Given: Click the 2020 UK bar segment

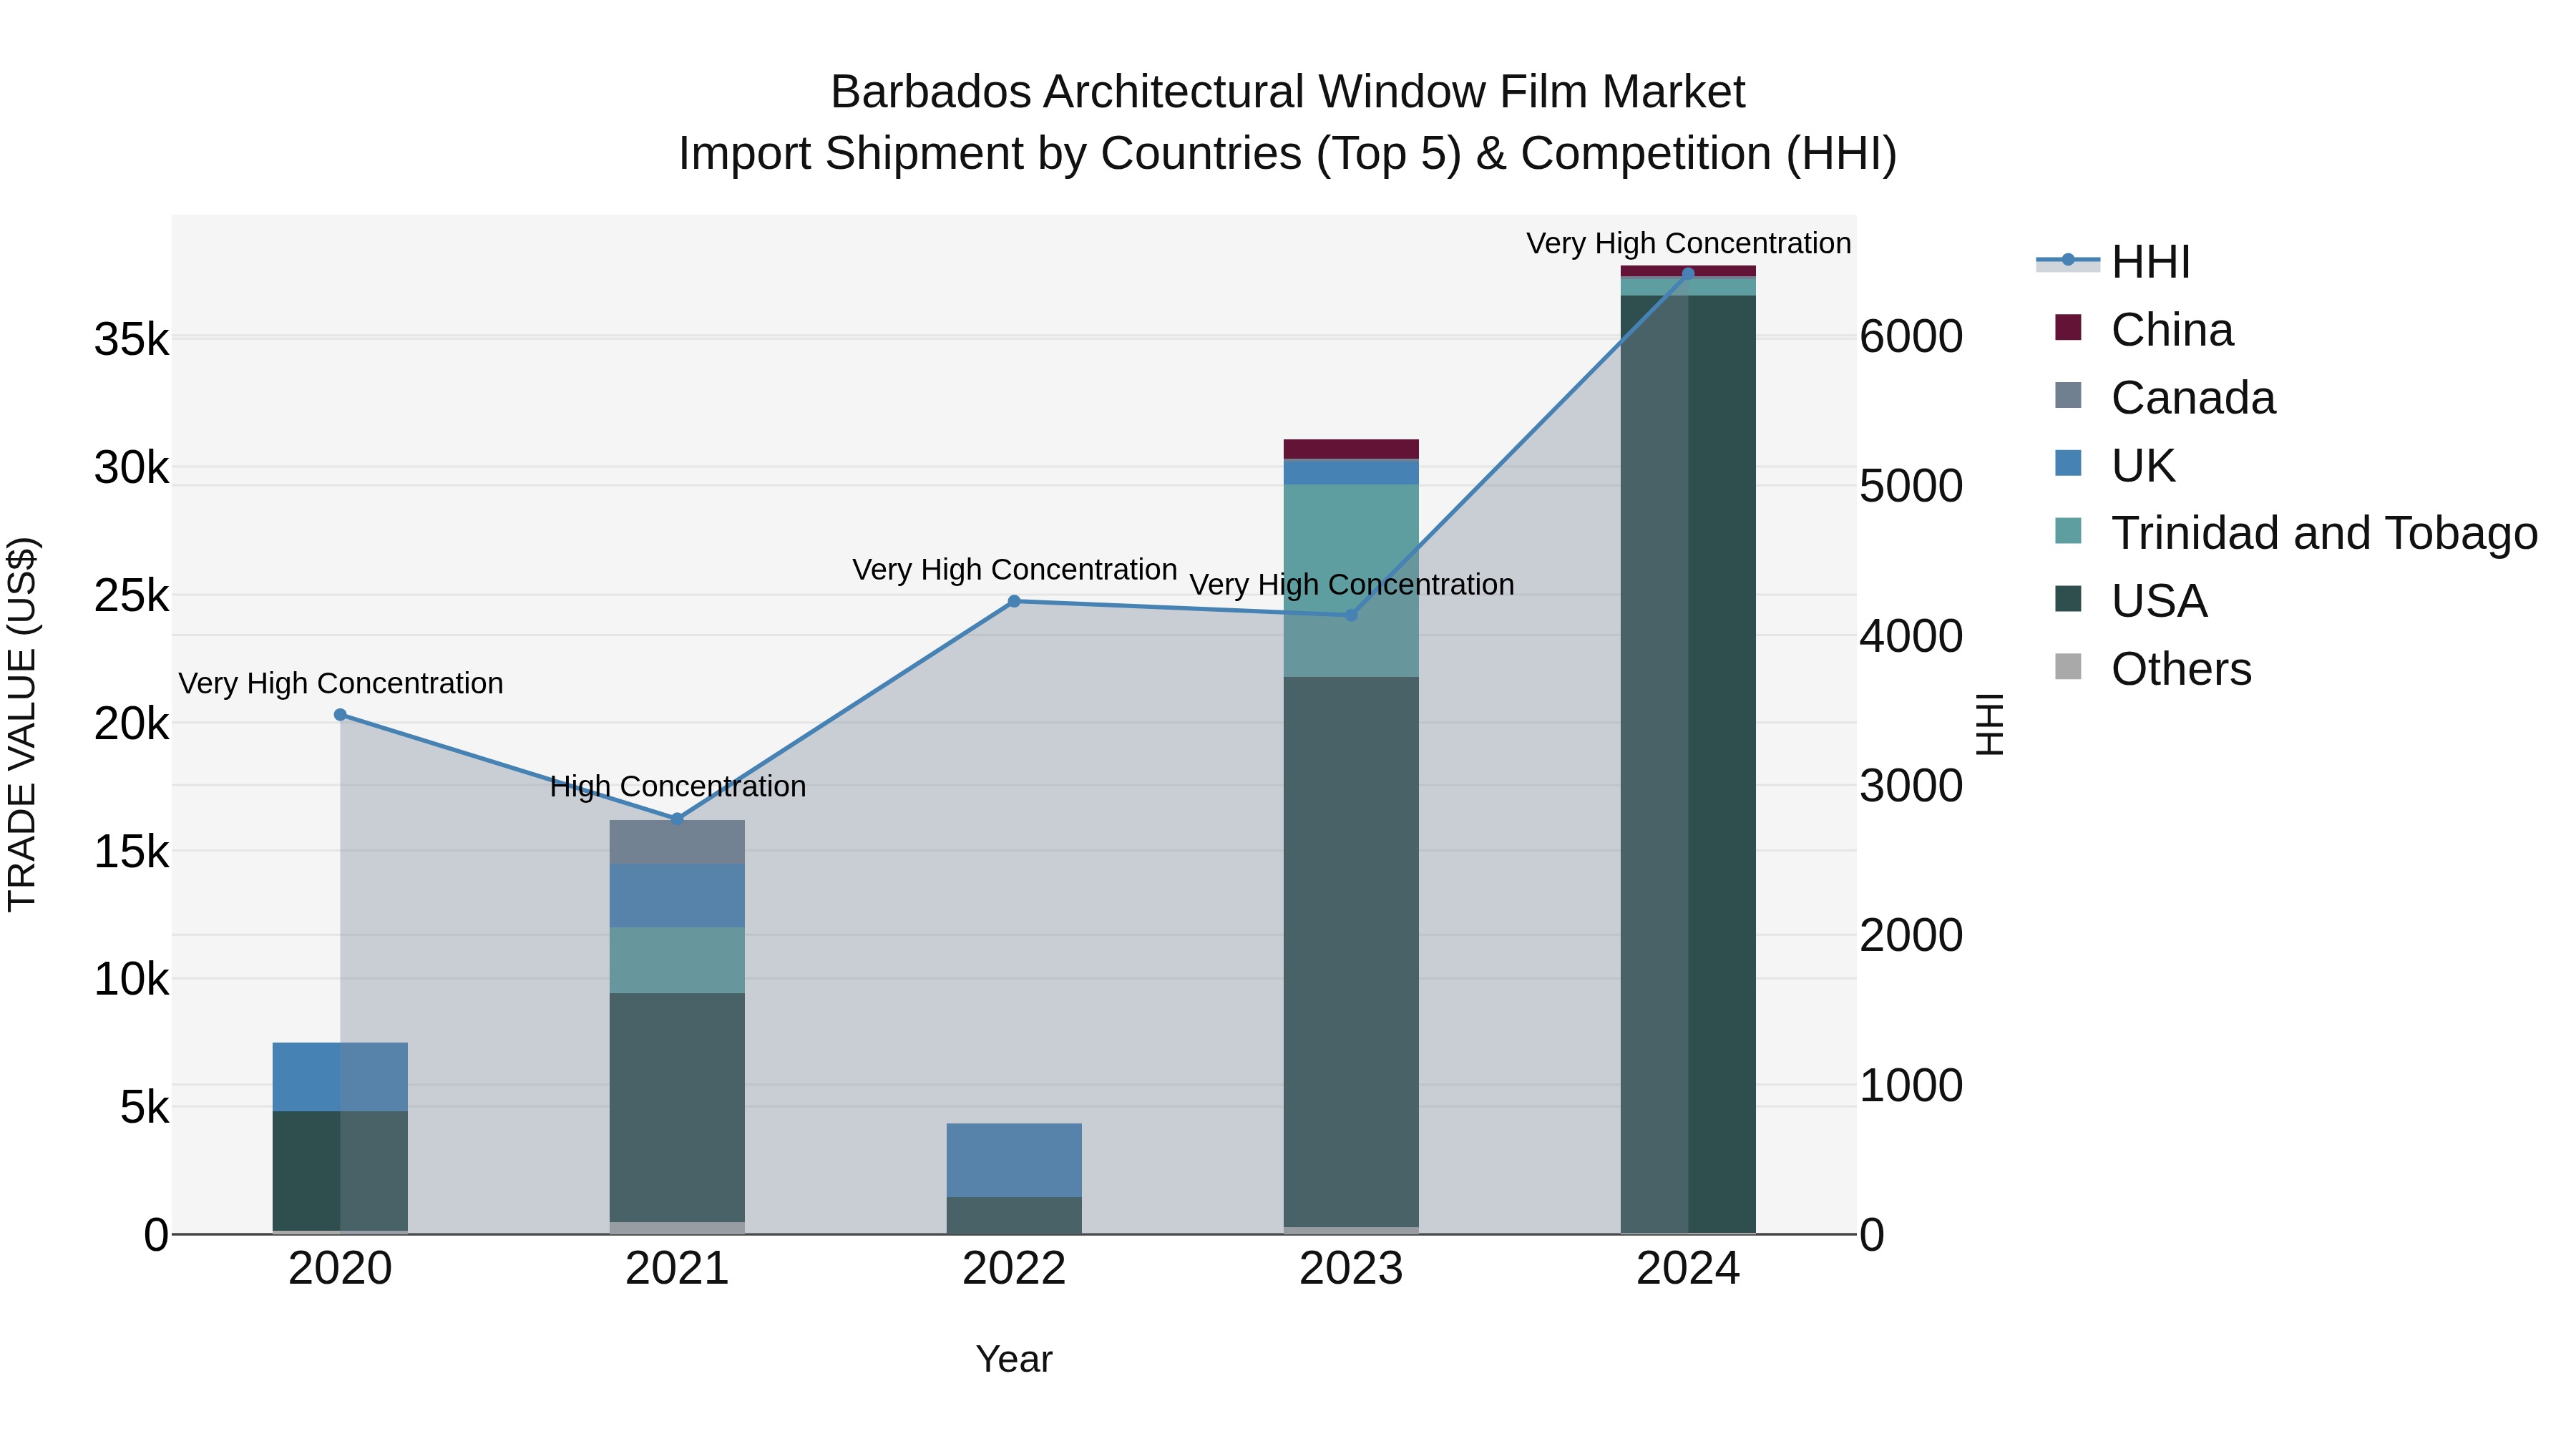Looking at the screenshot, I should coord(340,1077).
